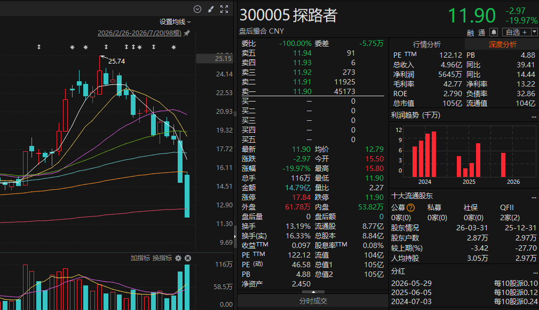Click the 十大流通股东 section header
This screenshot has height=310, width=539.
coord(412,196)
